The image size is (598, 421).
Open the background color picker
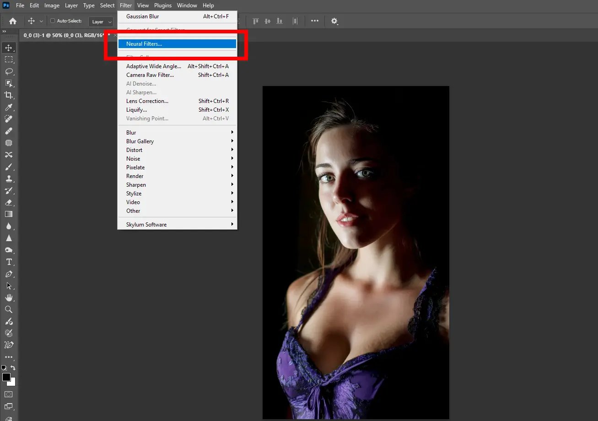click(x=12, y=383)
